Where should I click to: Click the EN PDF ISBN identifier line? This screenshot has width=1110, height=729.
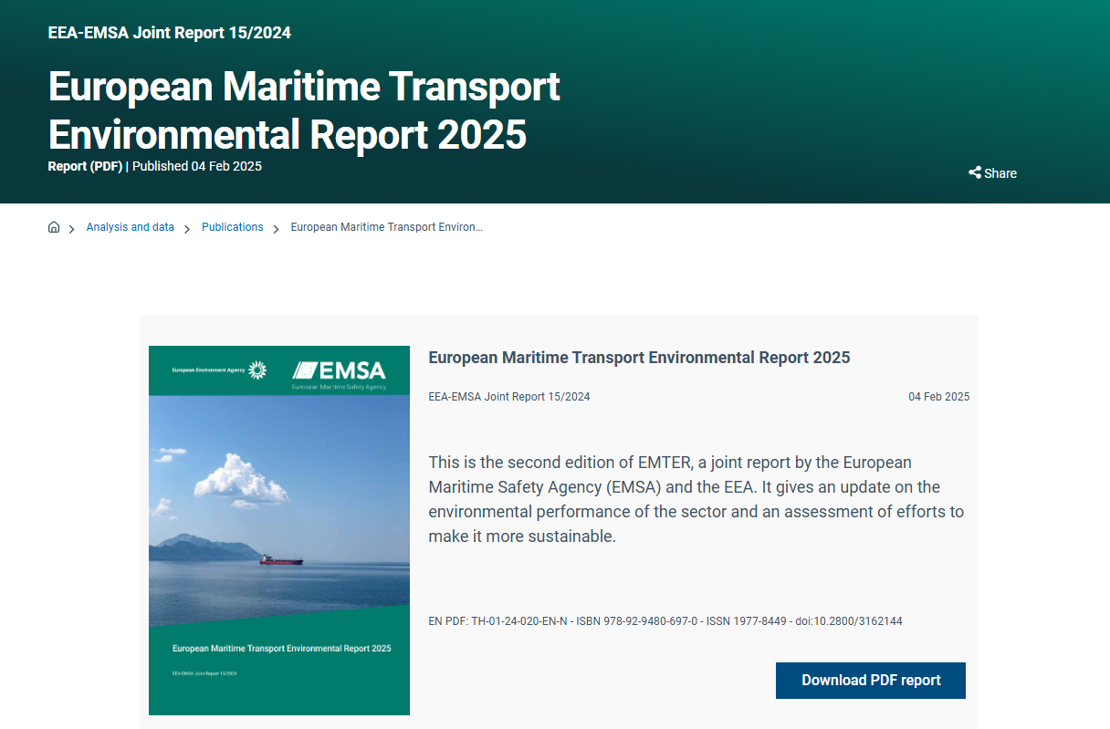click(665, 621)
